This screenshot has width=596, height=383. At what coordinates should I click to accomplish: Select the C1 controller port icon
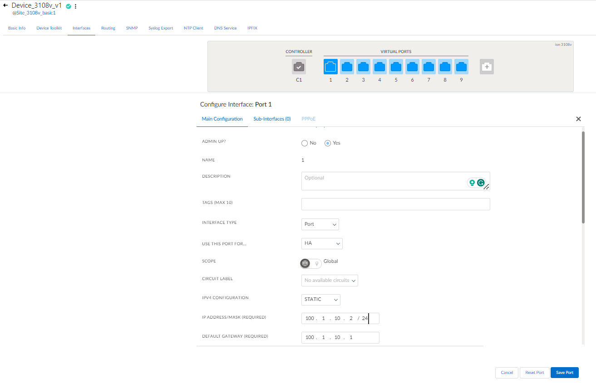pos(299,67)
